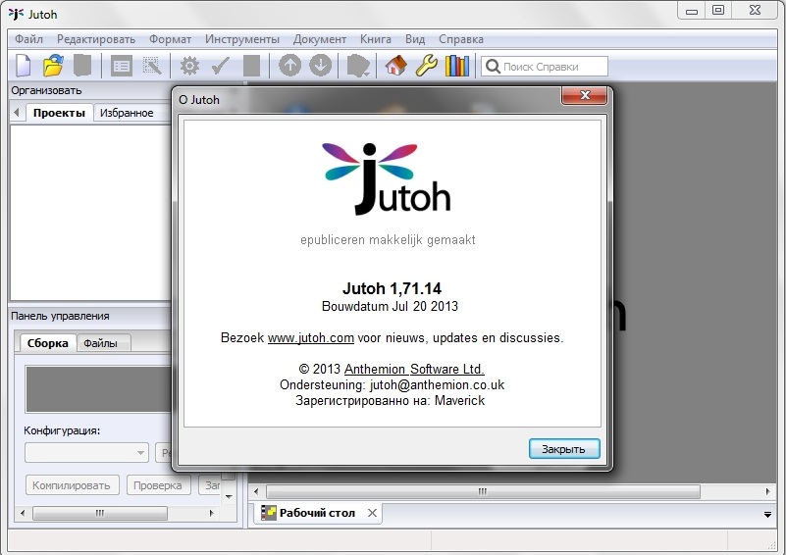Image resolution: width=786 pixels, height=555 pixels.
Task: Open the Инструменты menu
Action: (x=242, y=39)
